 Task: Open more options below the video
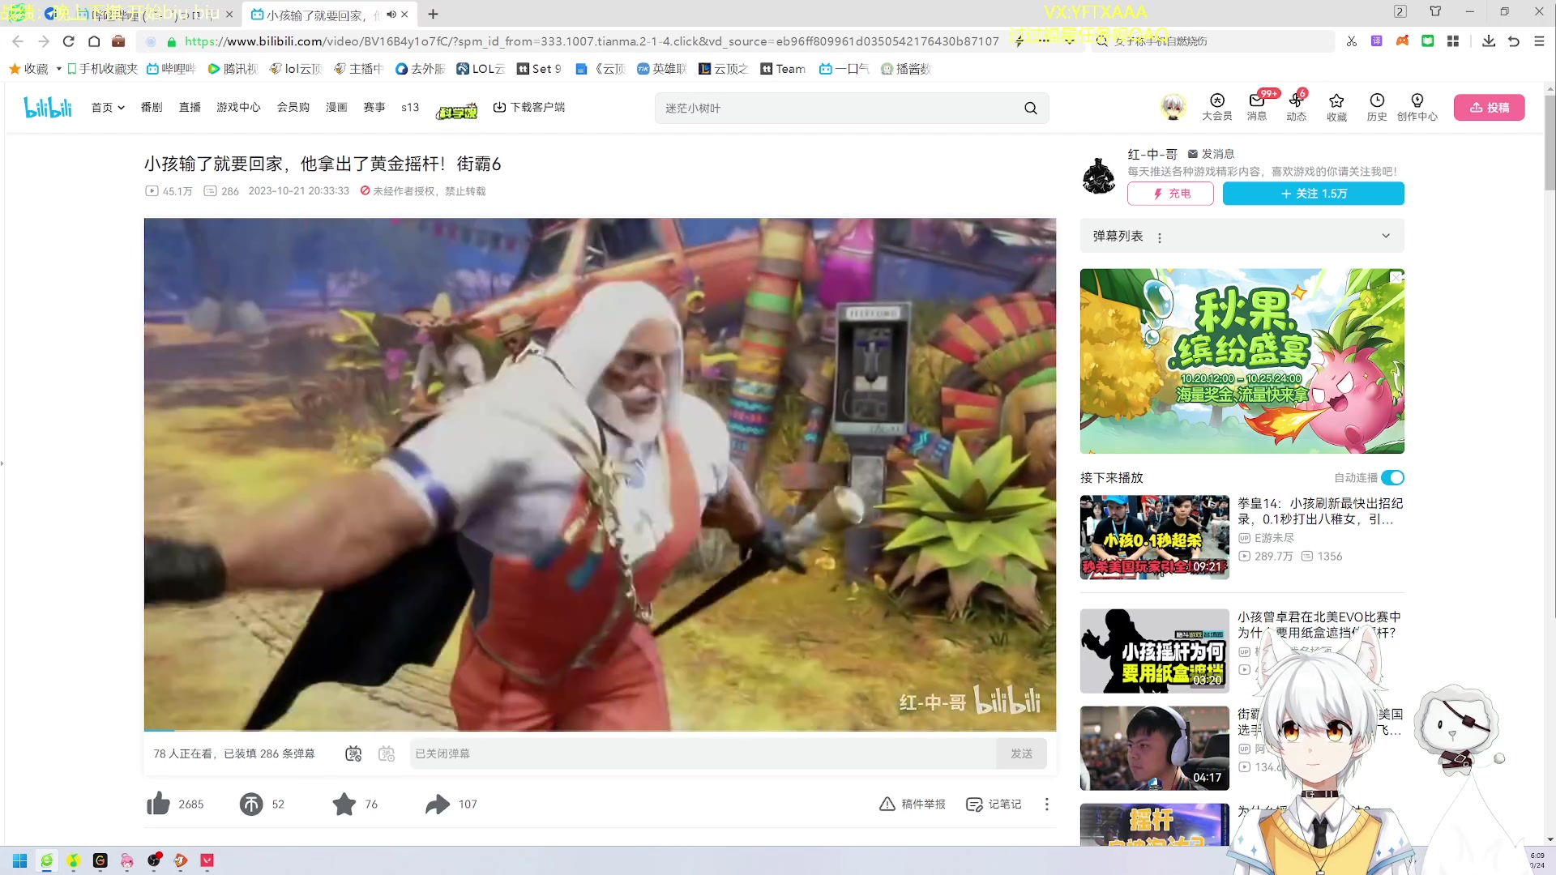tap(1046, 804)
